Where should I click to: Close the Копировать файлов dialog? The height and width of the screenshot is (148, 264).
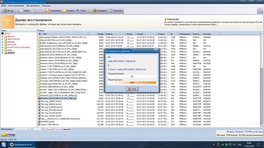click(156, 51)
